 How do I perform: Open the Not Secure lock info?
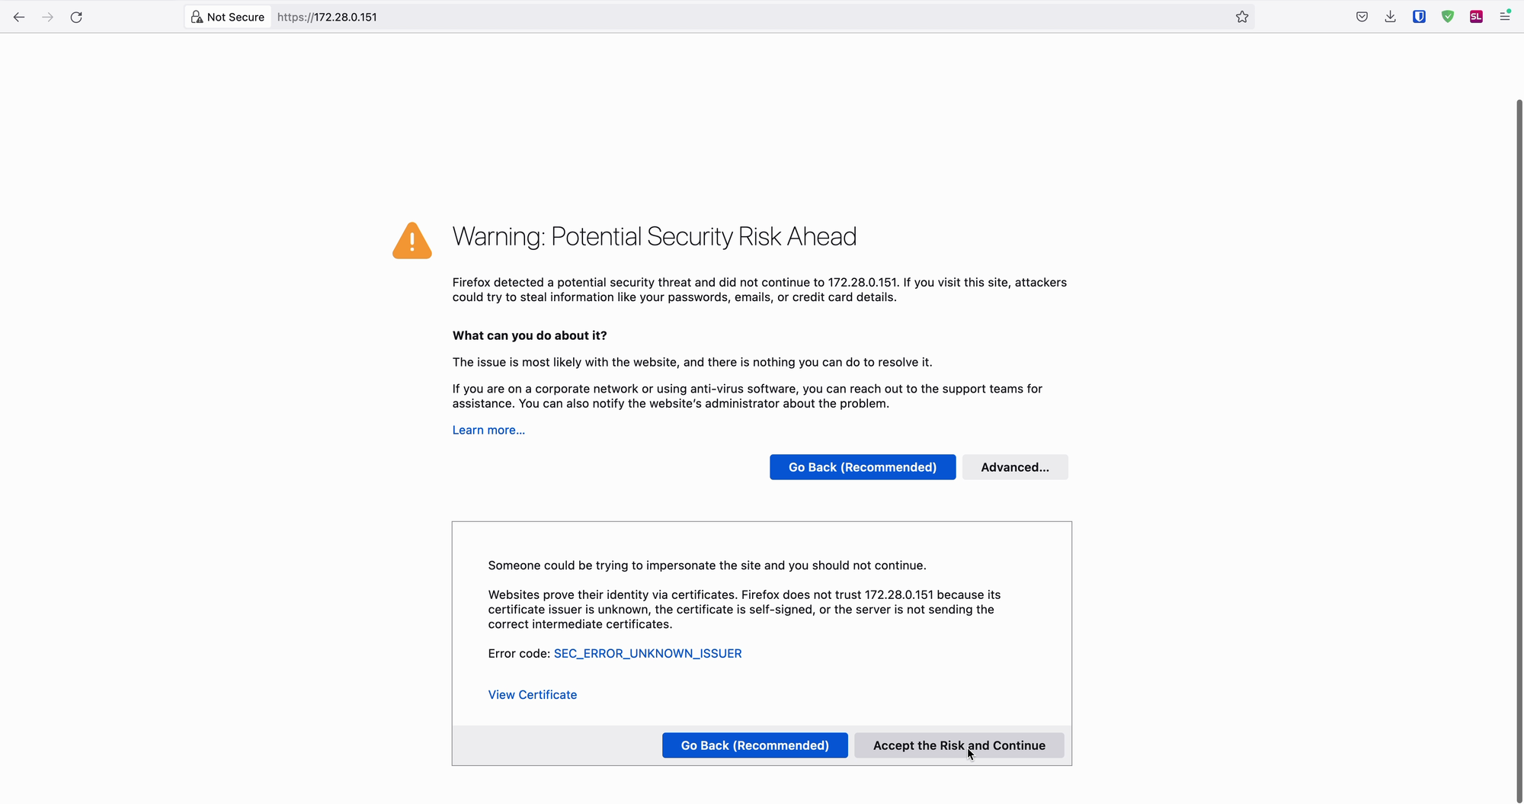click(x=228, y=17)
